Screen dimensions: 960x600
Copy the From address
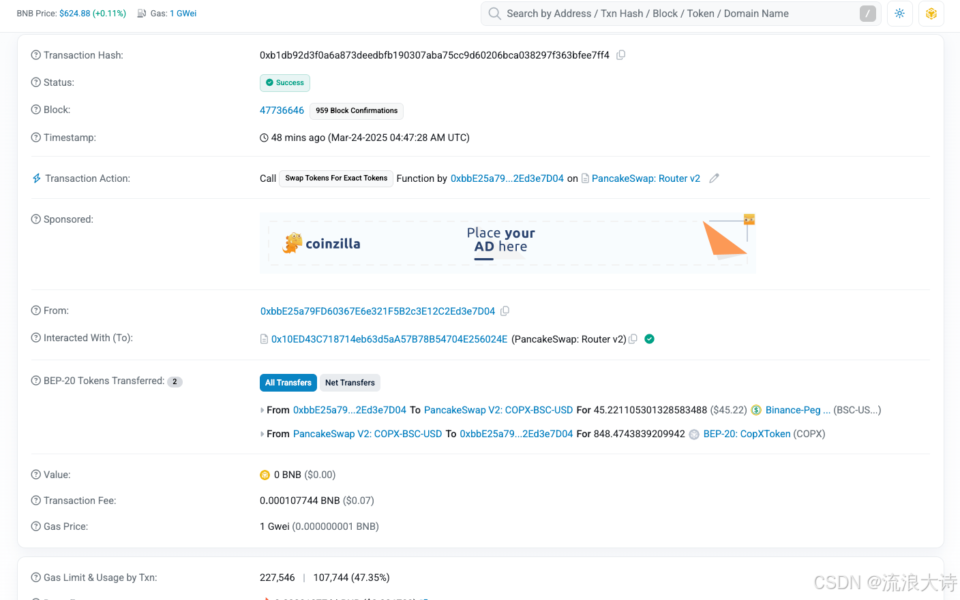pos(505,311)
